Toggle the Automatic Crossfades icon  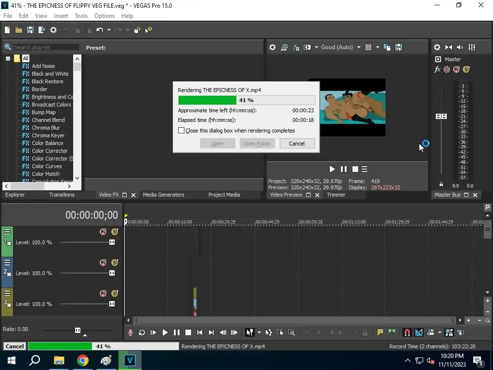[x=419, y=332]
